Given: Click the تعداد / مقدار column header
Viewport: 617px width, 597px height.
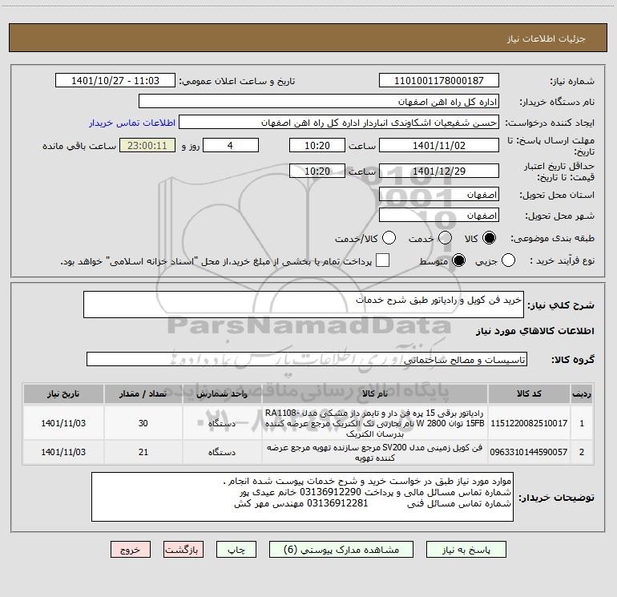Looking at the screenshot, I should coord(143,393).
